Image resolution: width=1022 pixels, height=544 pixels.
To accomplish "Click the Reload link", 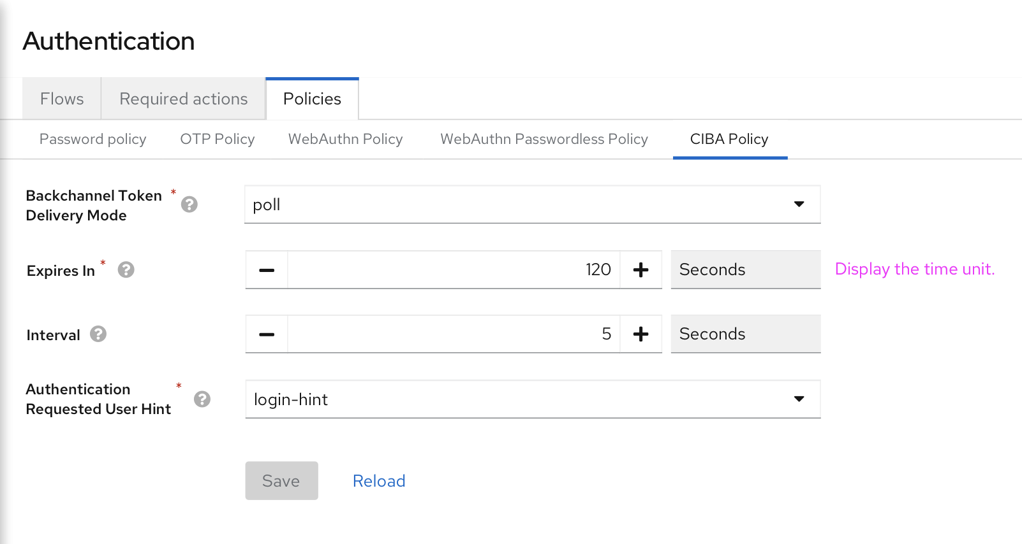I will pyautogui.click(x=379, y=480).
